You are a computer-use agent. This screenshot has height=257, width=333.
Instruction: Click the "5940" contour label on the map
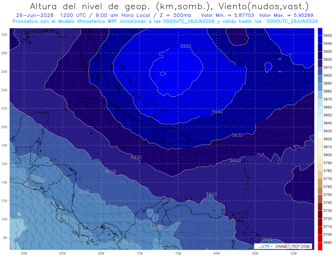point(217,112)
